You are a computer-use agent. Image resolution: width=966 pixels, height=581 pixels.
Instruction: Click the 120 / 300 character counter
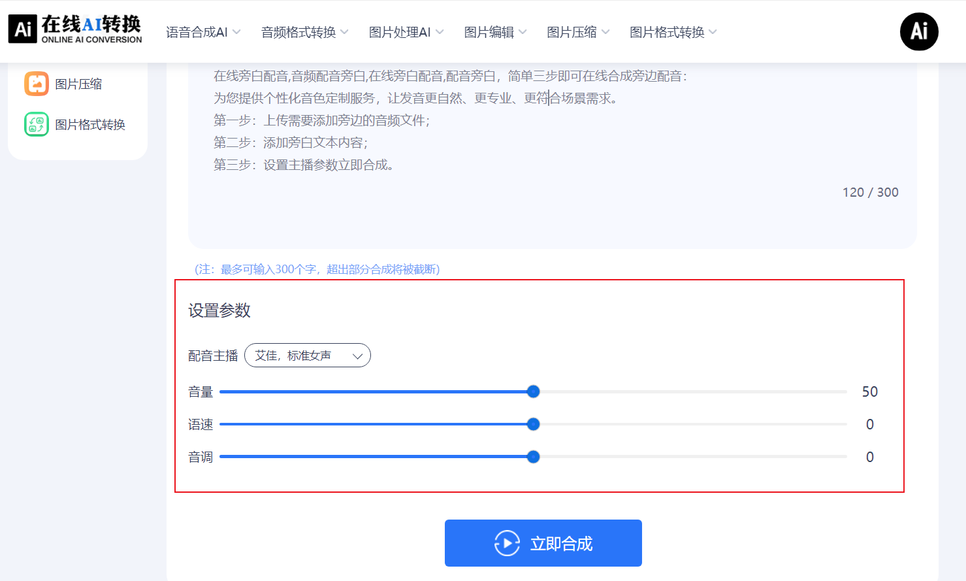(870, 192)
